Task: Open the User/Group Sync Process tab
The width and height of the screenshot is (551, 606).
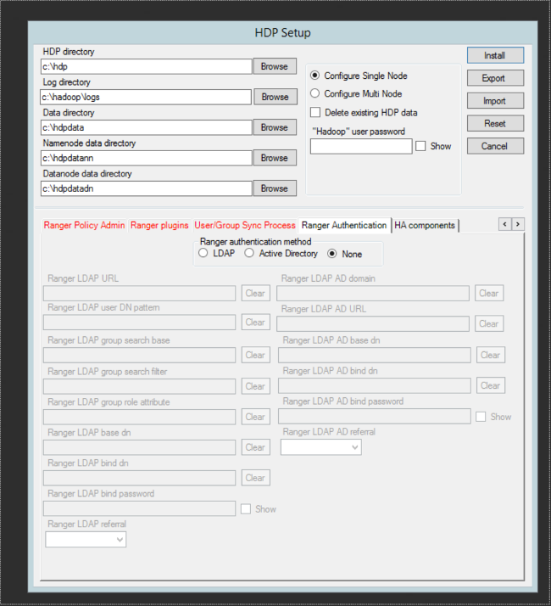Action: pyautogui.click(x=245, y=225)
